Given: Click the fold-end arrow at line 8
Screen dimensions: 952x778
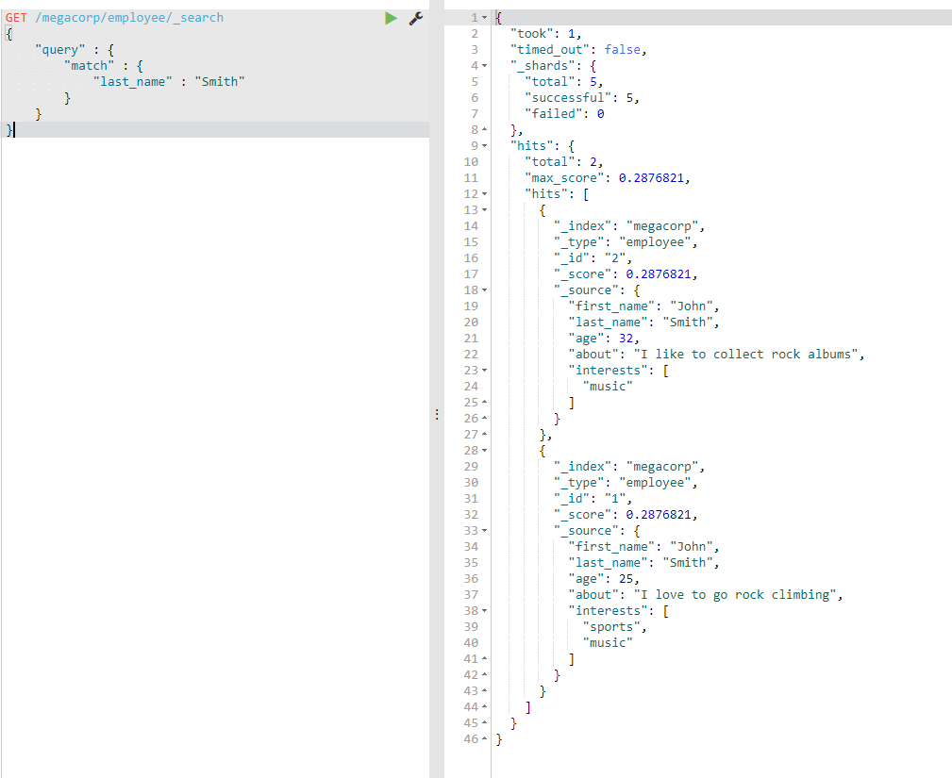Looking at the screenshot, I should coord(485,129).
